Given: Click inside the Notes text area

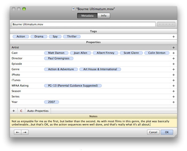Looking at the screenshot, I should (x=93, y=123).
